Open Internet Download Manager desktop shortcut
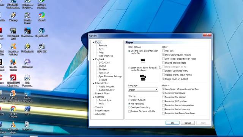243x137 pixels. 42,4
